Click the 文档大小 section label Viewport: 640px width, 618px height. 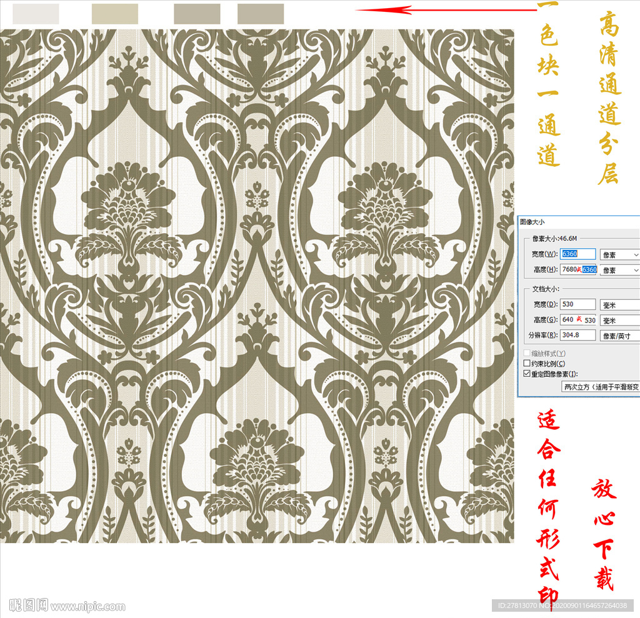click(546, 289)
